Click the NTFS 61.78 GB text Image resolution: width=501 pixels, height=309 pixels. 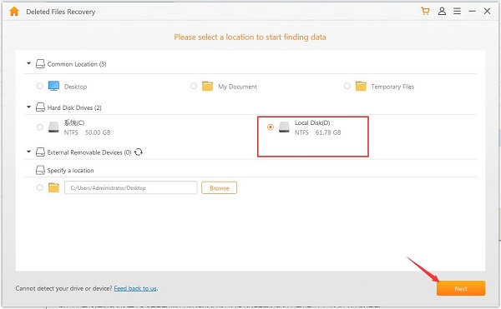317,132
